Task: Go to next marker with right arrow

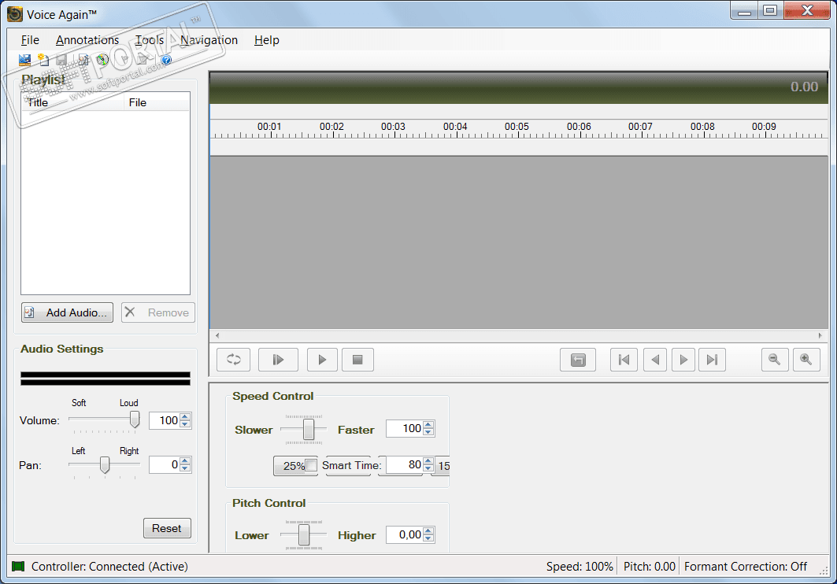Action: (683, 360)
